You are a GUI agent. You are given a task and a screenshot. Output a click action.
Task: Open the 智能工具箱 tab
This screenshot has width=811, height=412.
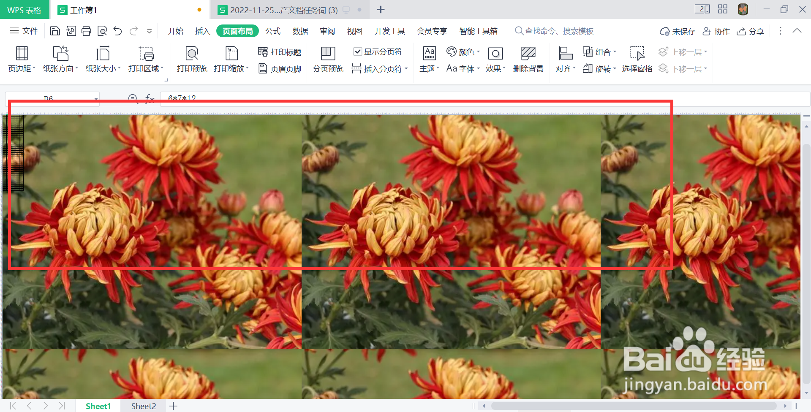tap(478, 31)
